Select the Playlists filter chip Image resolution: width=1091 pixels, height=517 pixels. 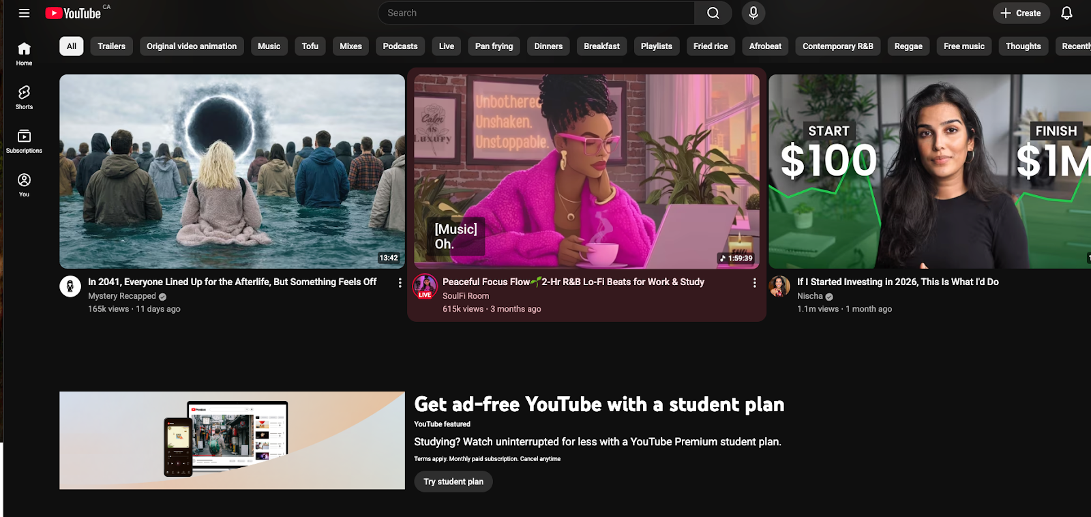(x=657, y=46)
